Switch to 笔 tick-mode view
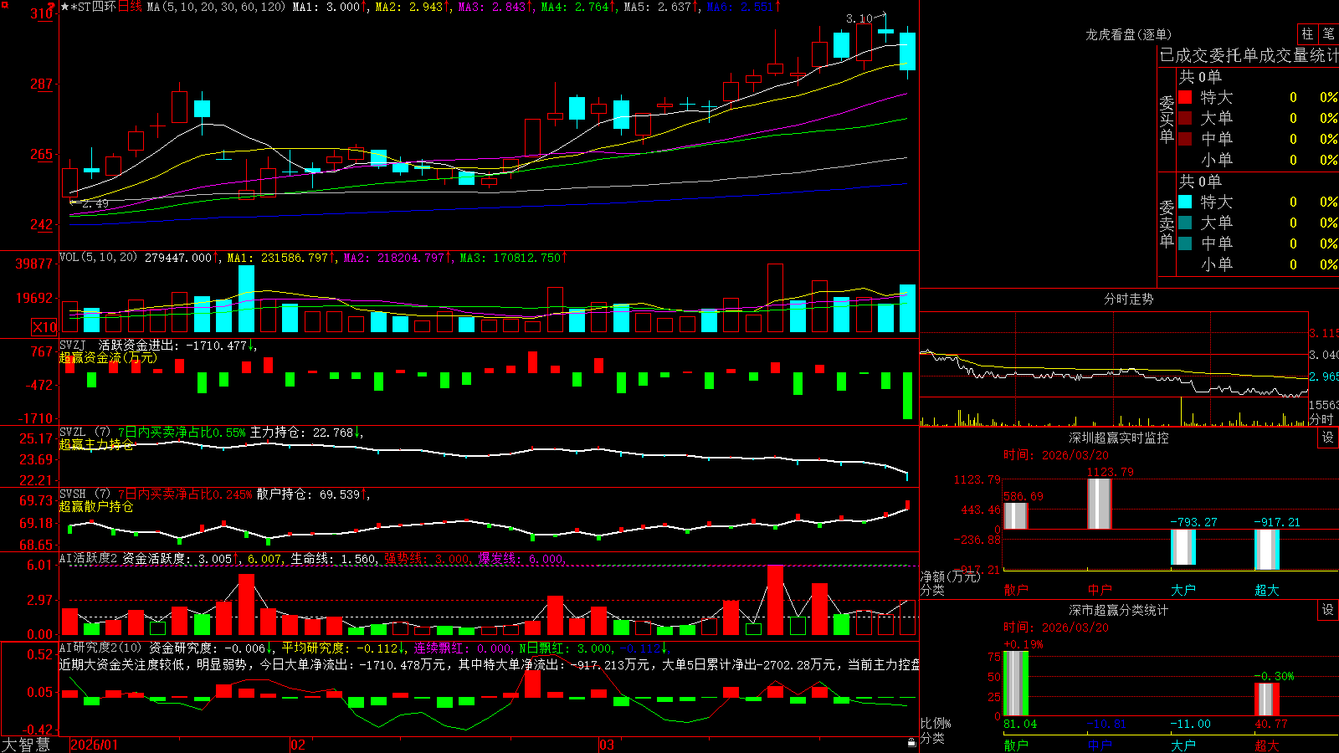This screenshot has width=1339, height=753. [x=1329, y=33]
